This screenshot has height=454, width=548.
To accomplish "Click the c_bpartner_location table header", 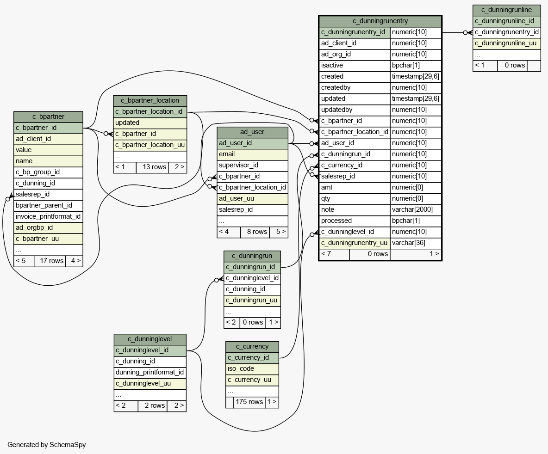I will (x=150, y=100).
